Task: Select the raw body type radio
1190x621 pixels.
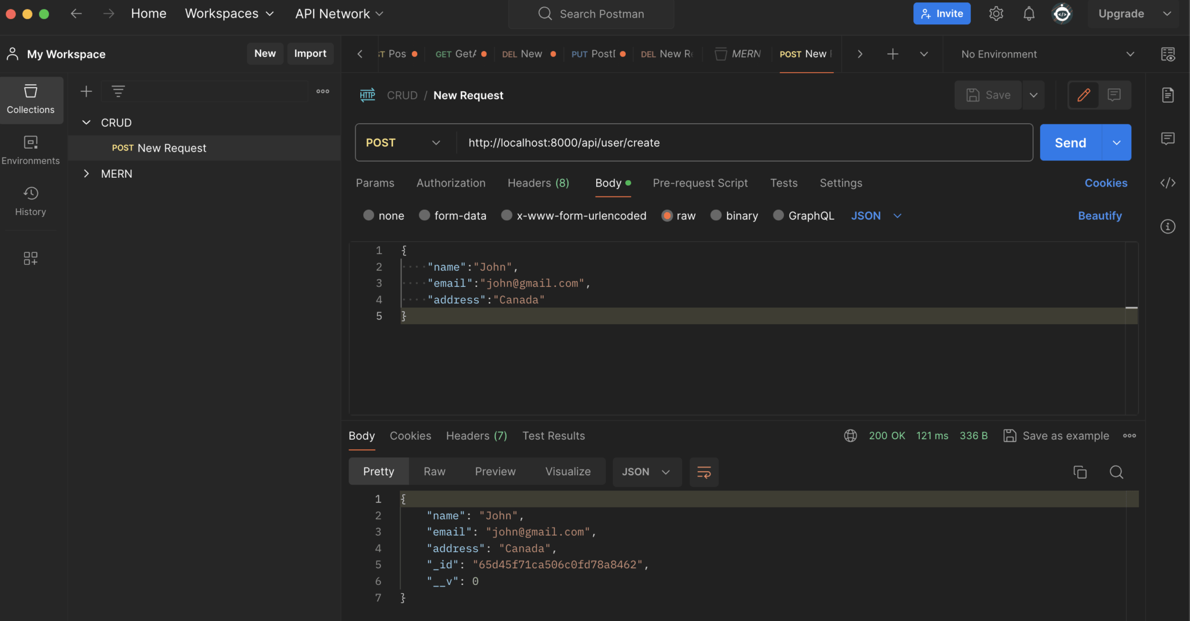Action: (666, 215)
